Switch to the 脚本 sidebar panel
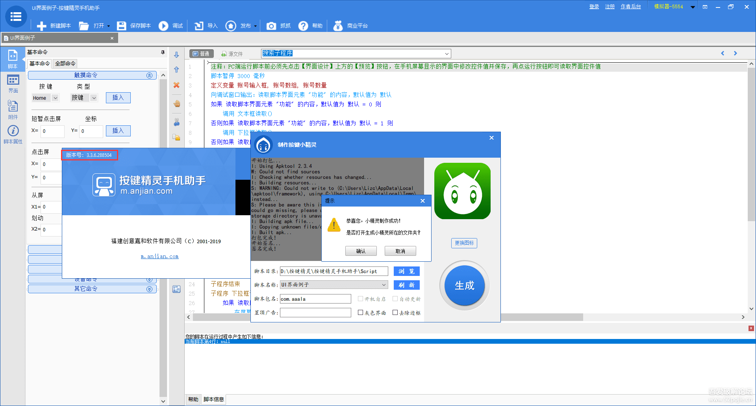The height and width of the screenshot is (406, 756). click(13, 59)
